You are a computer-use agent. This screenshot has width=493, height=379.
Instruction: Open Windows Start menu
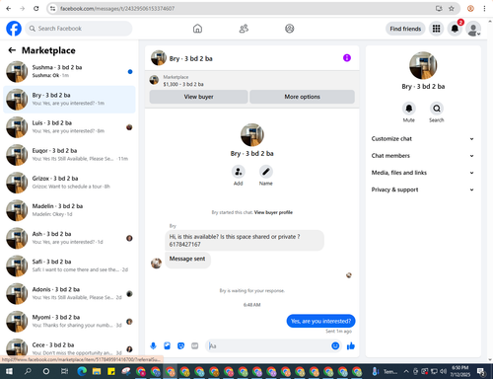tap(9, 372)
